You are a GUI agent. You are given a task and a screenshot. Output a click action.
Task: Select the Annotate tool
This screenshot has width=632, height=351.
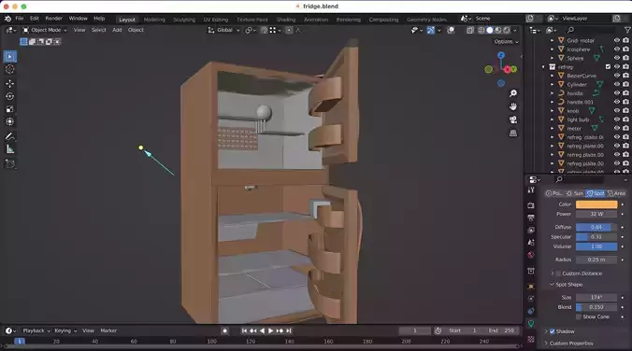click(9, 136)
